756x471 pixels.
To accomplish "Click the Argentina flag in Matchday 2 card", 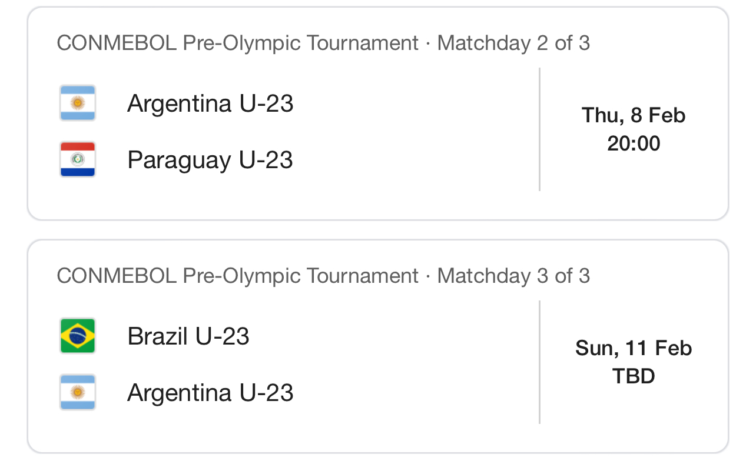I will pos(78,103).
